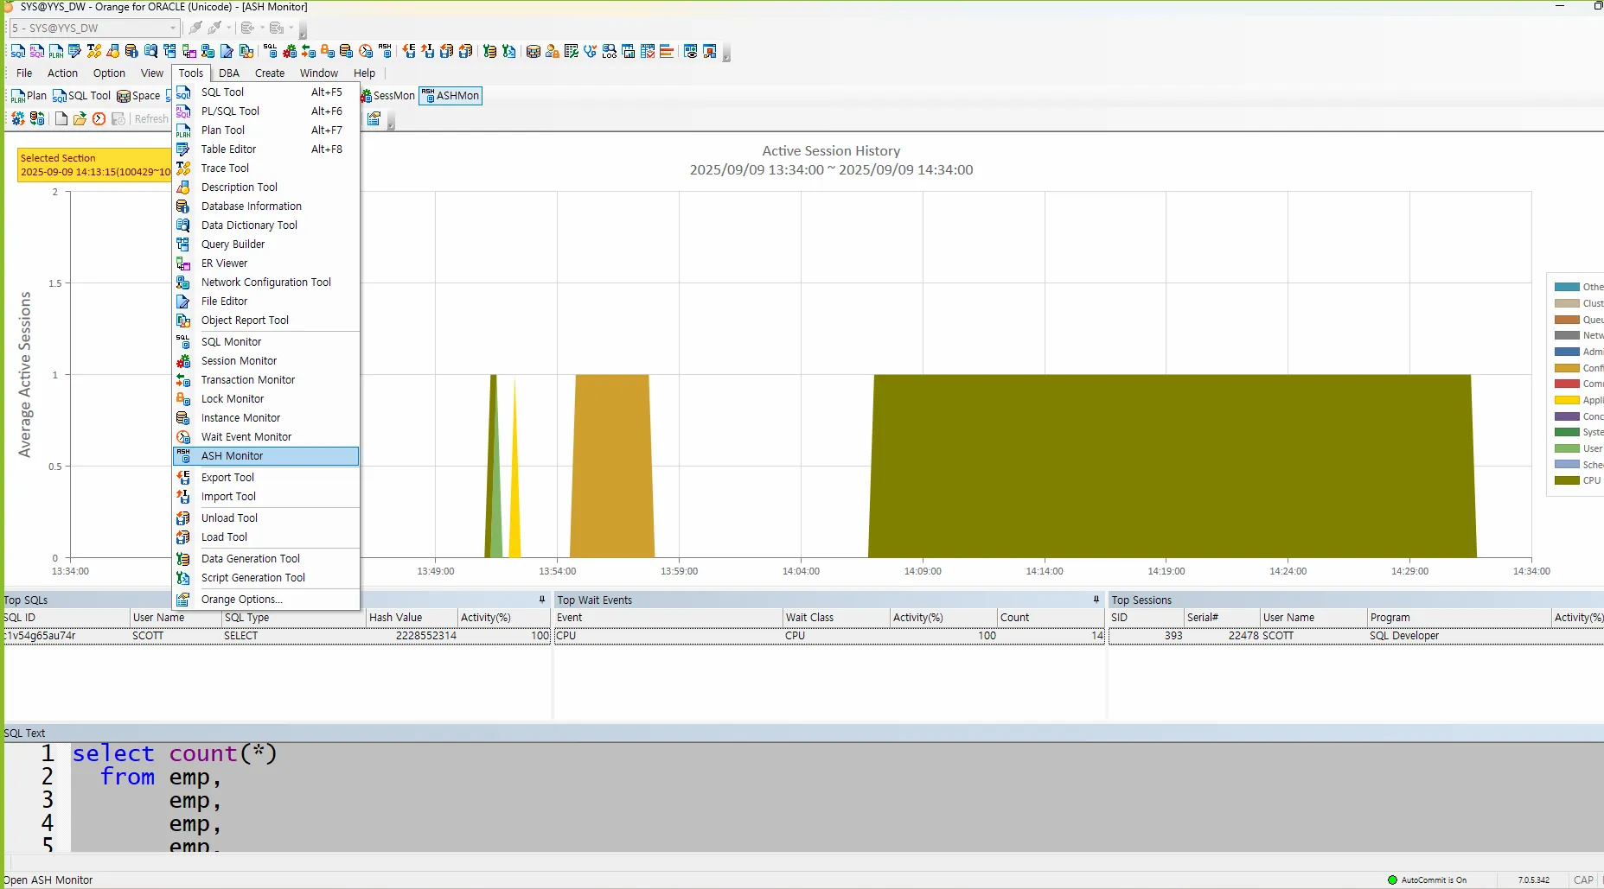Click the Export Tool toolbar icon
This screenshot has width=1604, height=889.
coord(408,51)
